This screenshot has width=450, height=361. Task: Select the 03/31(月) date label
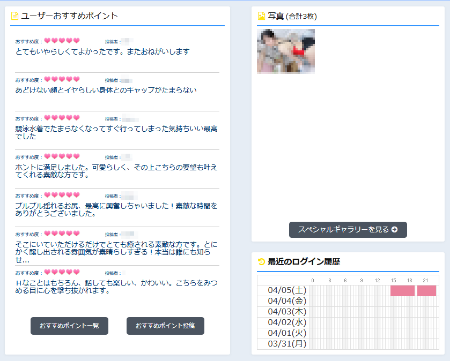coord(287,344)
